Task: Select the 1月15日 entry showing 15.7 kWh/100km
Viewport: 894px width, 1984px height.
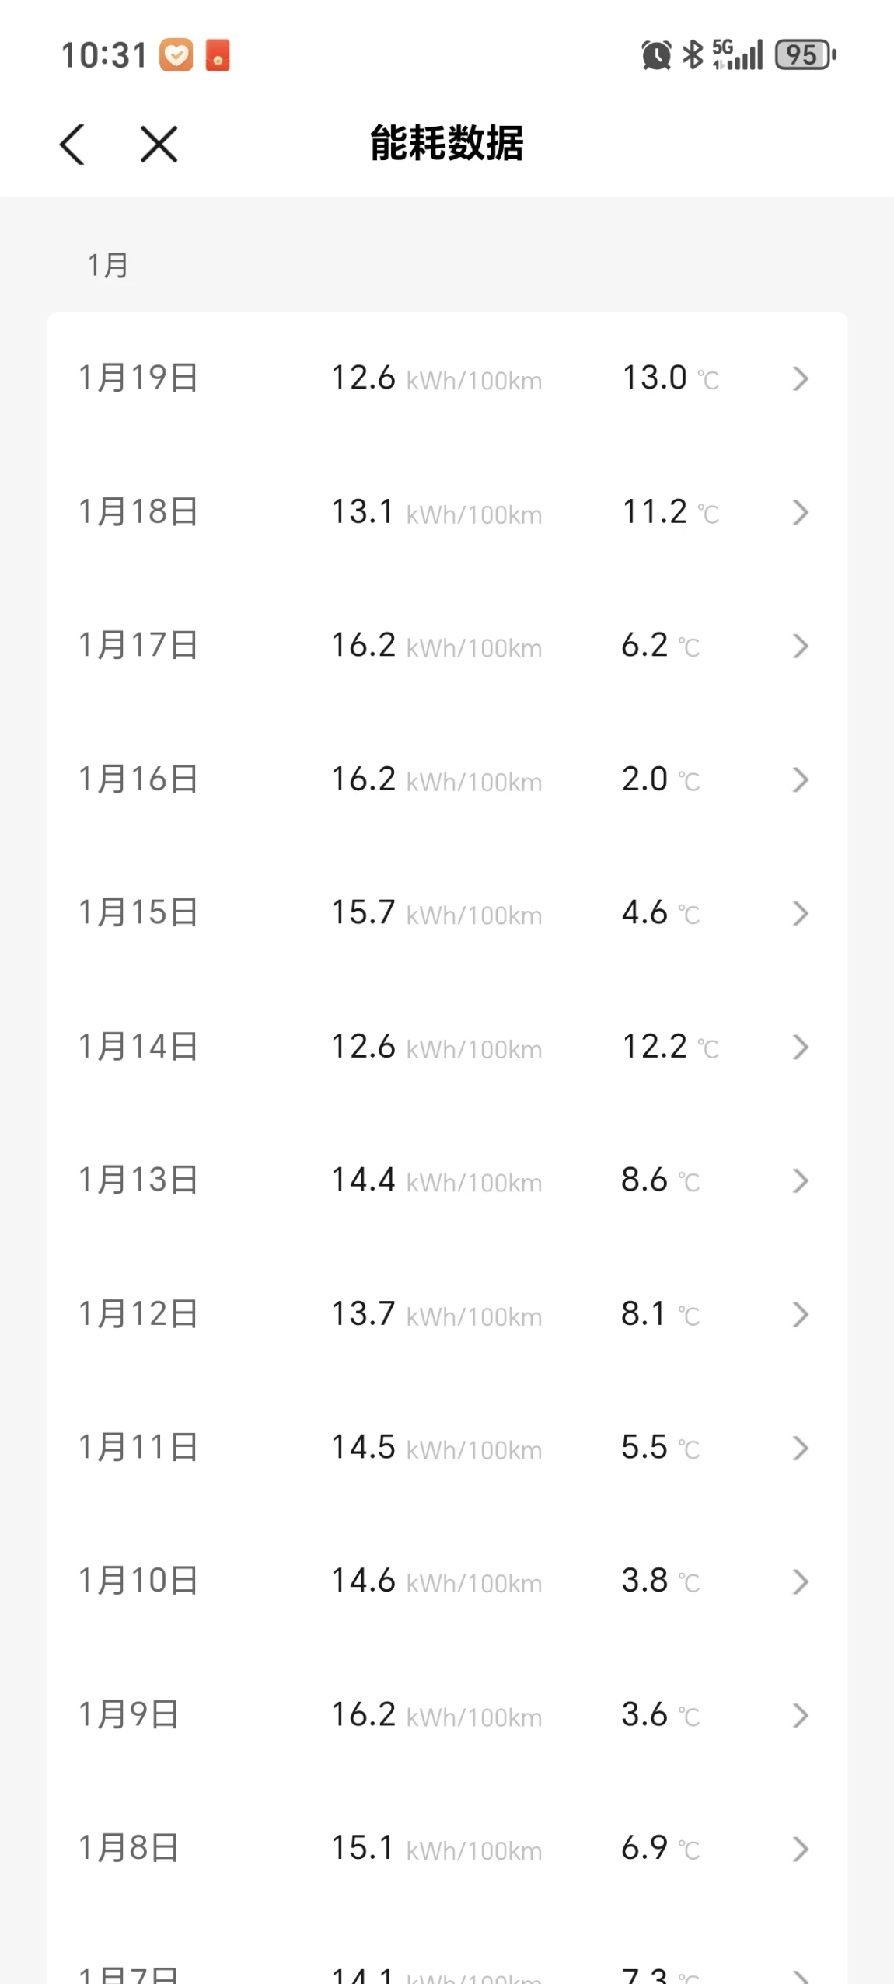Action: click(447, 913)
